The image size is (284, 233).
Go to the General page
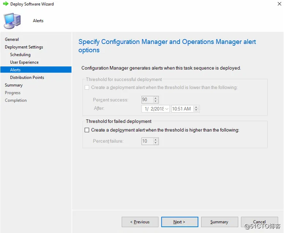(x=12, y=39)
